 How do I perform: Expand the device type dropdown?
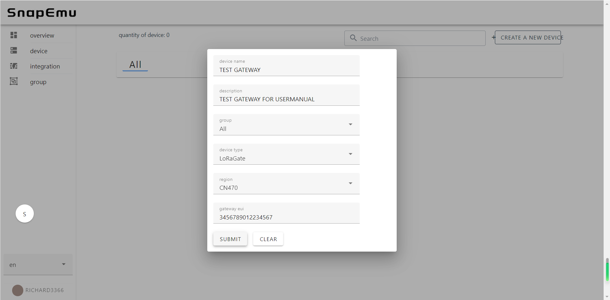pyautogui.click(x=286, y=154)
